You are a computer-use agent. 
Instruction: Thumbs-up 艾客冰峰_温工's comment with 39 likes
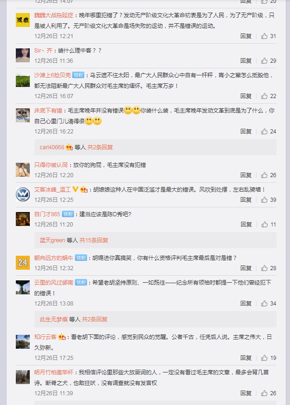(x=264, y=199)
